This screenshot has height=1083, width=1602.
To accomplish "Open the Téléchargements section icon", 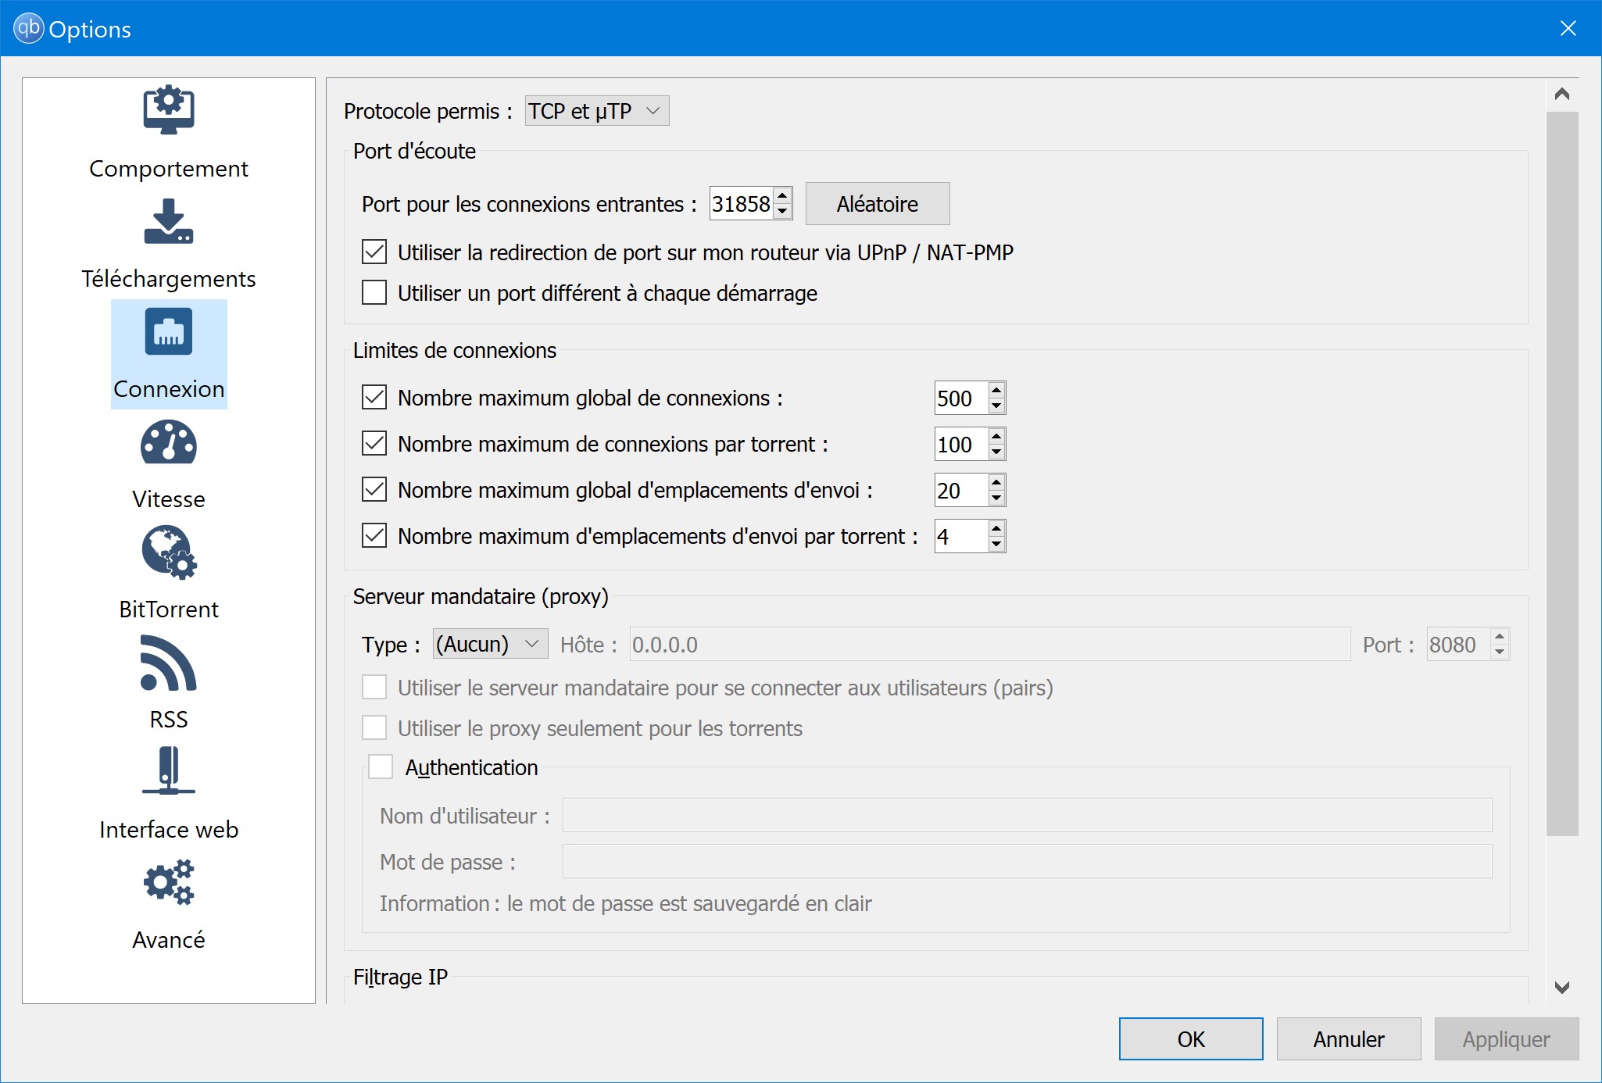I will [x=169, y=221].
